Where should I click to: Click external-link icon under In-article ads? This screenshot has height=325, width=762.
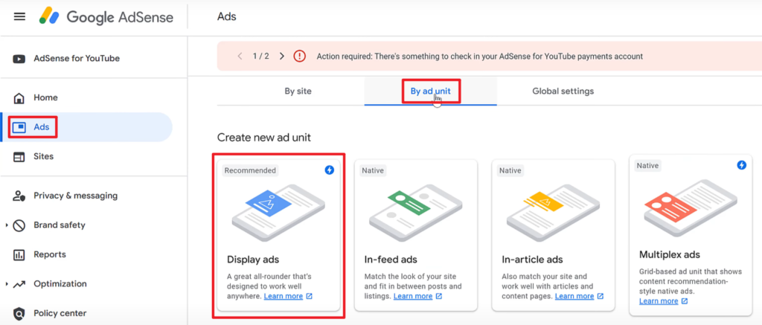(601, 296)
